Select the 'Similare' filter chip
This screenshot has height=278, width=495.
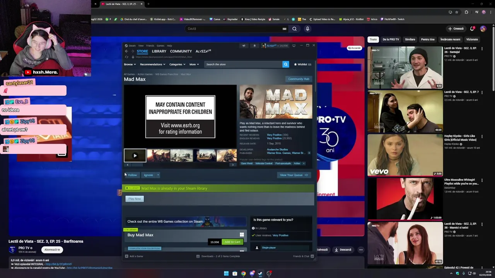pos(410,39)
